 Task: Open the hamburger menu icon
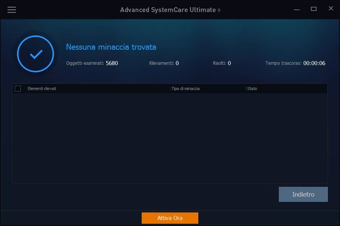click(x=12, y=10)
